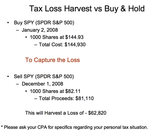Click the $62,820 loss amount
Image resolution: width=150 pixels, height=131 pixels.
coord(97,113)
